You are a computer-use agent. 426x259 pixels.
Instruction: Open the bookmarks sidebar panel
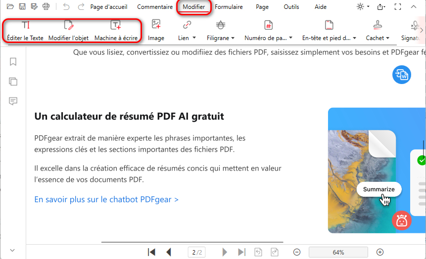[x=13, y=62]
